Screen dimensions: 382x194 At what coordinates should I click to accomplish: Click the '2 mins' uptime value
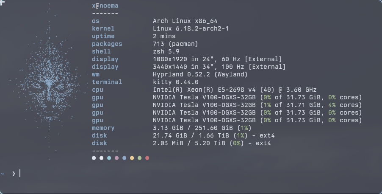click(164, 36)
